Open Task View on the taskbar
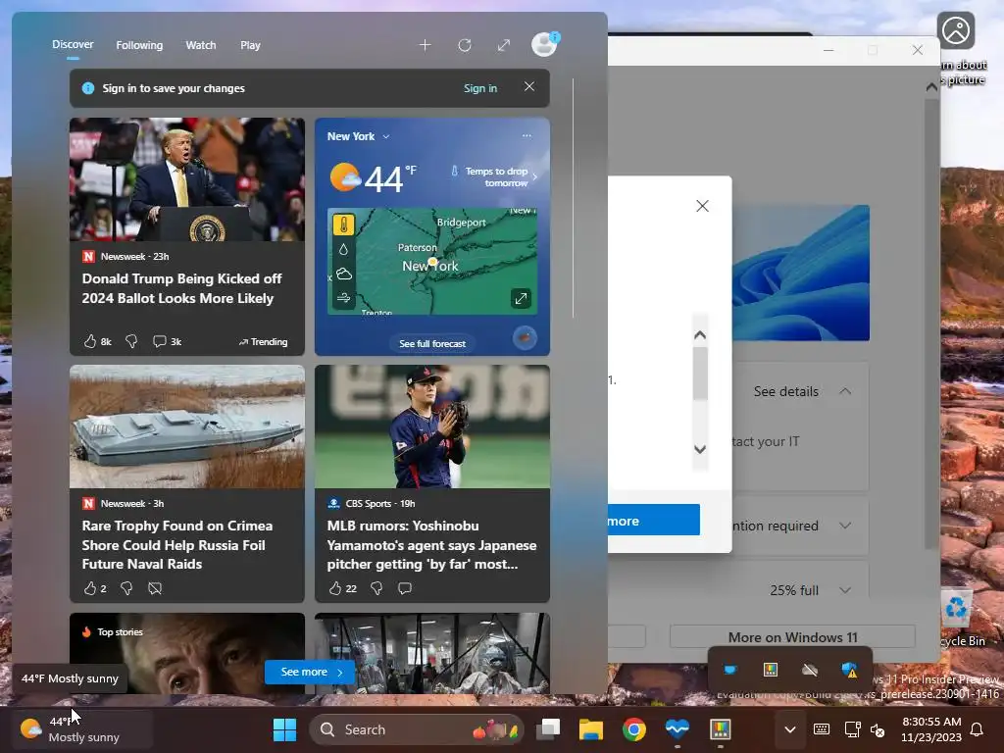 (x=548, y=729)
